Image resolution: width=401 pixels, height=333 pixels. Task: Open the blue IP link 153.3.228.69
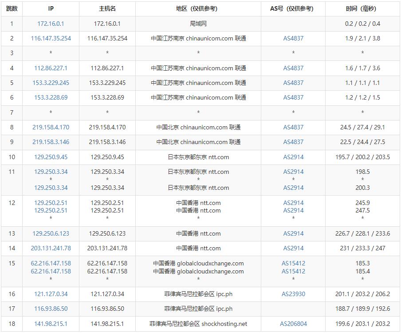[x=51, y=97]
